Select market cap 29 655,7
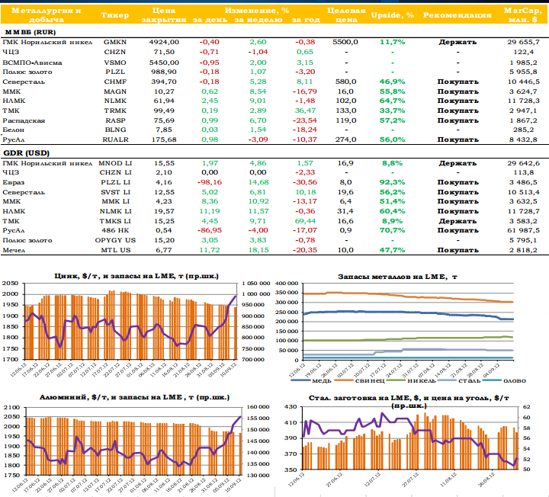549x497 pixels. coord(523,42)
